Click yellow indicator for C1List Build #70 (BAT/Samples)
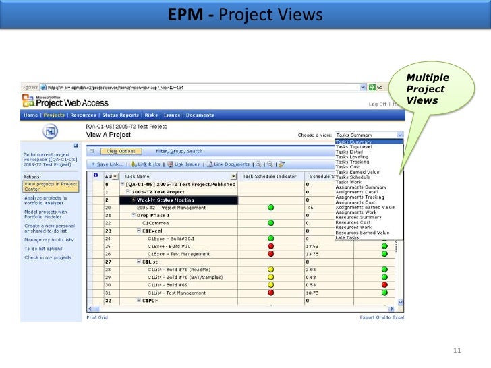 point(271,277)
